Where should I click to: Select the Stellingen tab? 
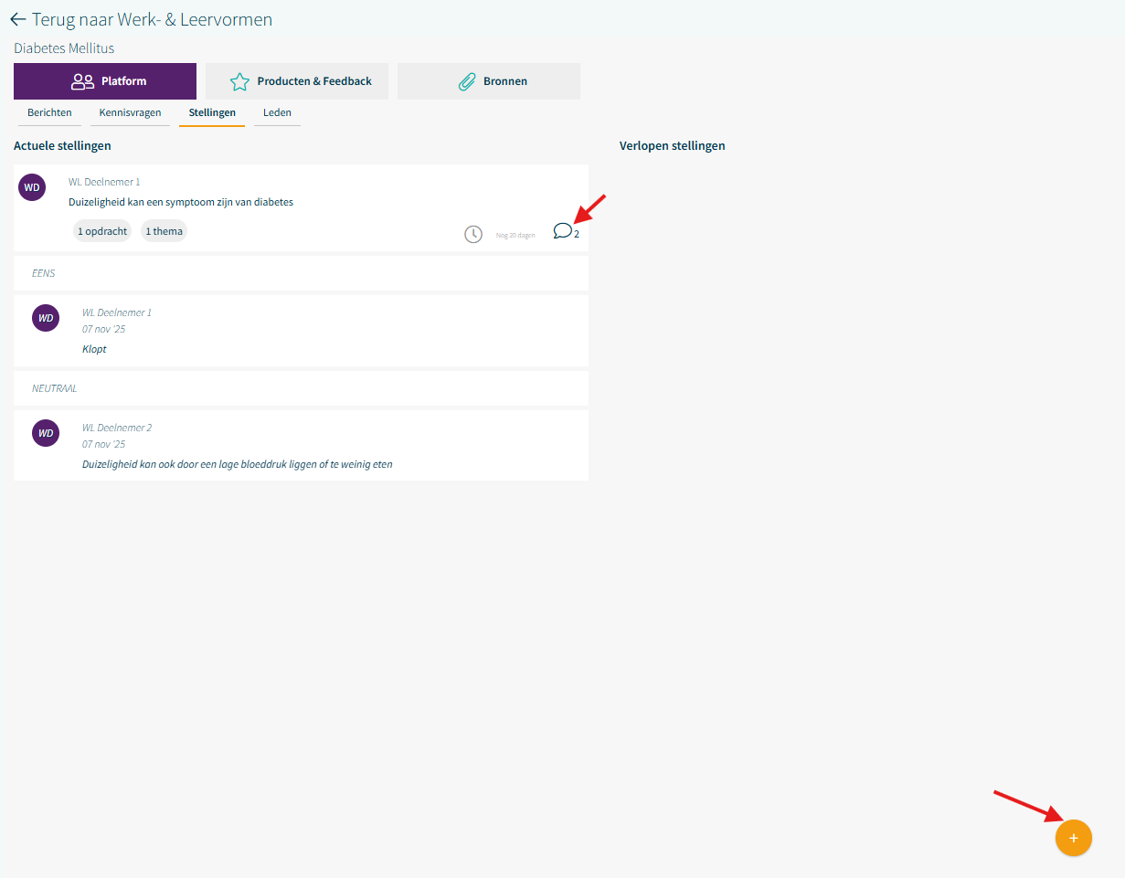[212, 113]
